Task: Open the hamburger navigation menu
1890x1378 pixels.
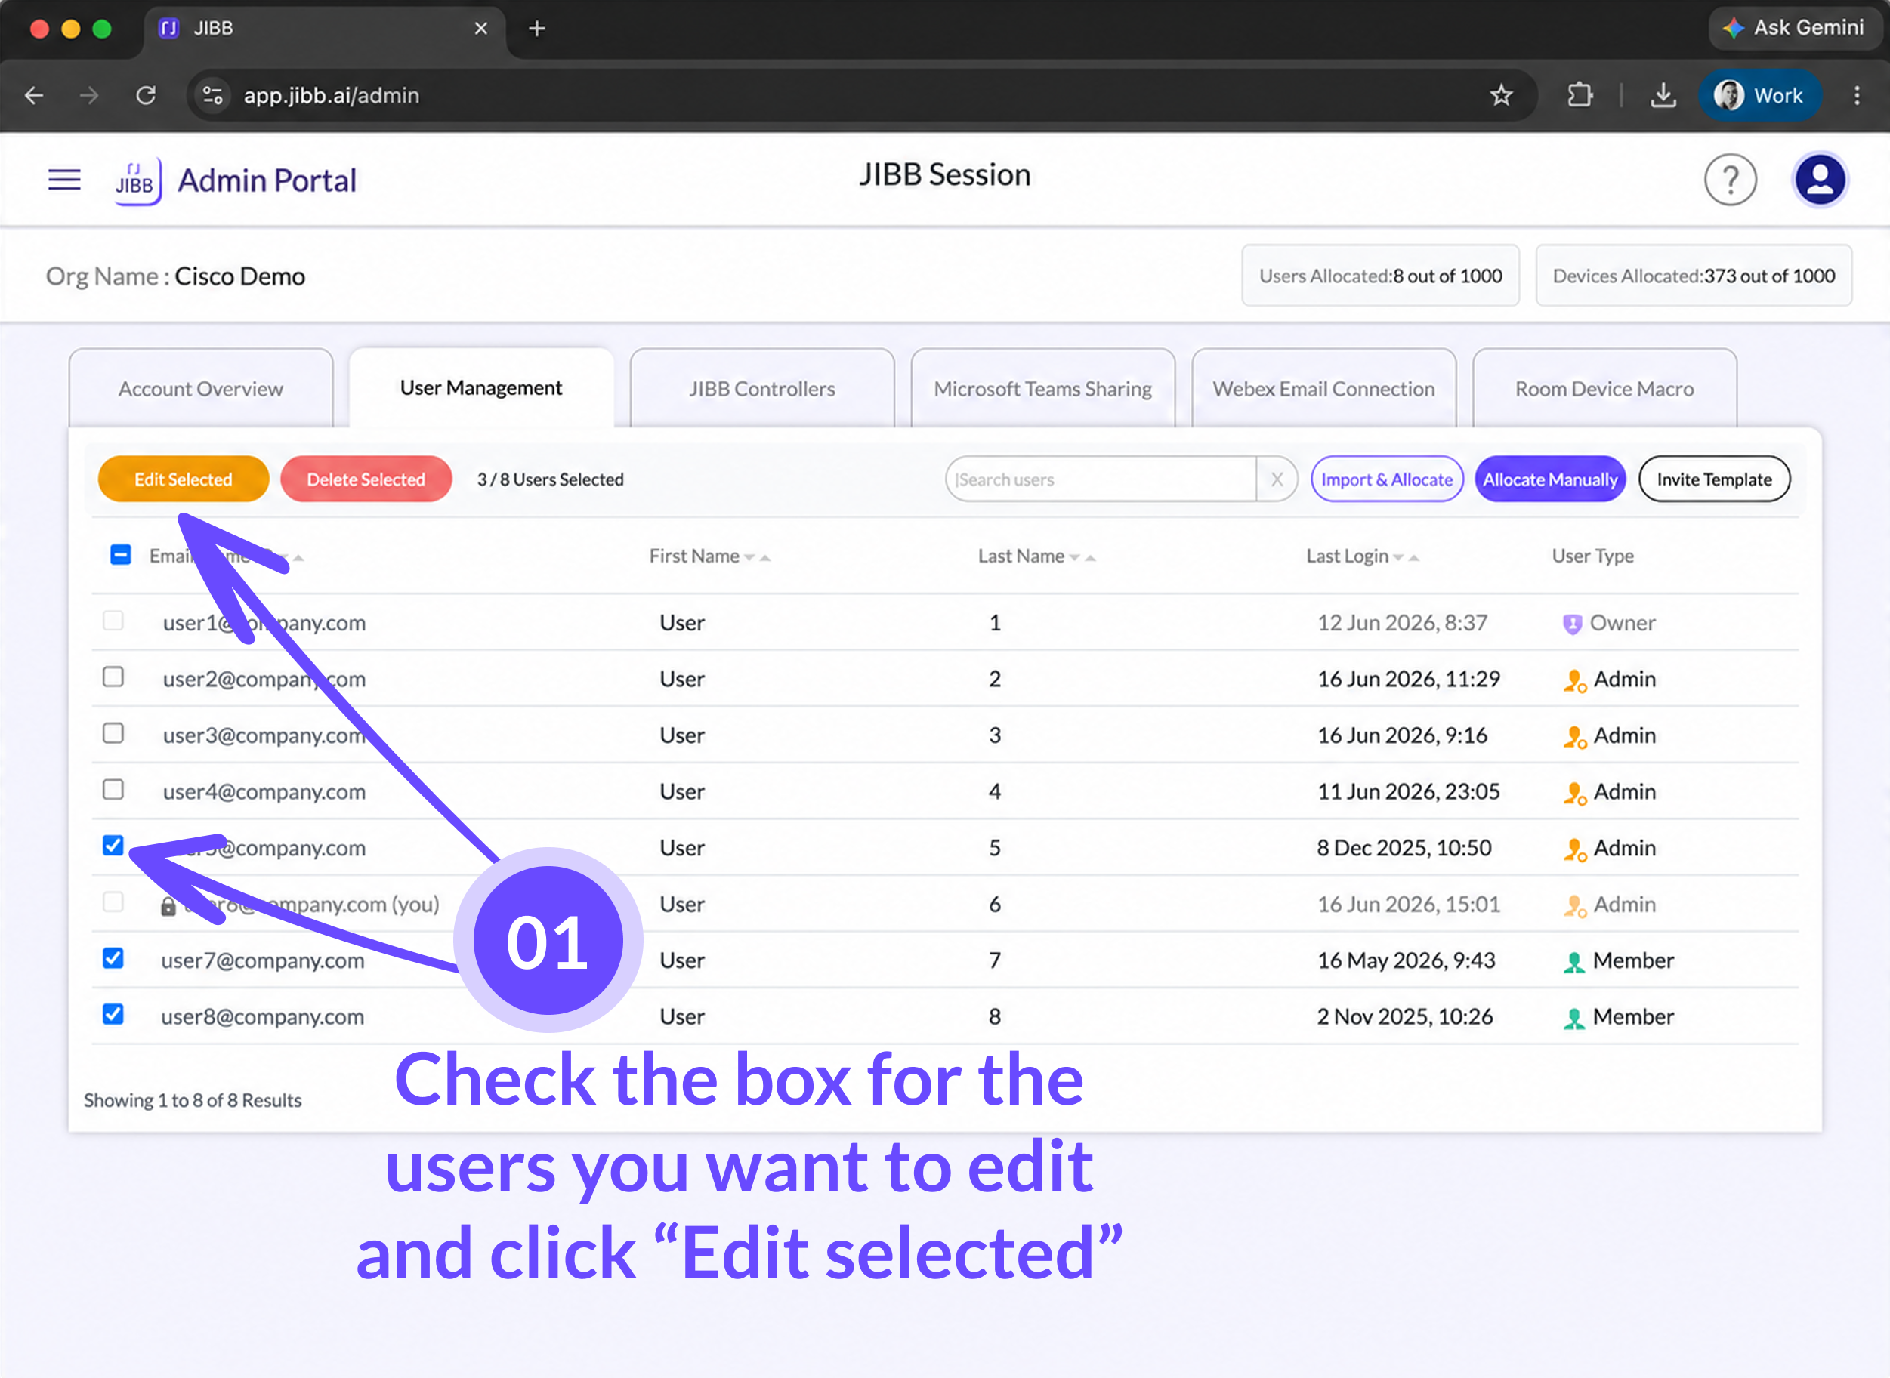Action: (x=64, y=180)
